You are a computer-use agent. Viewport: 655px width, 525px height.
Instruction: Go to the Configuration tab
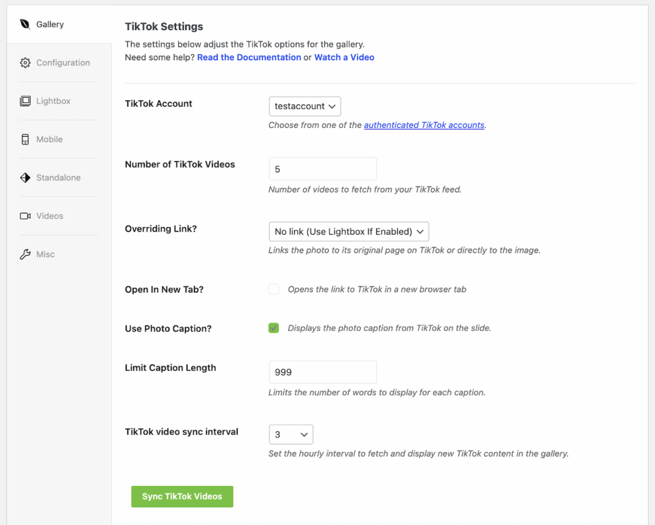point(63,63)
